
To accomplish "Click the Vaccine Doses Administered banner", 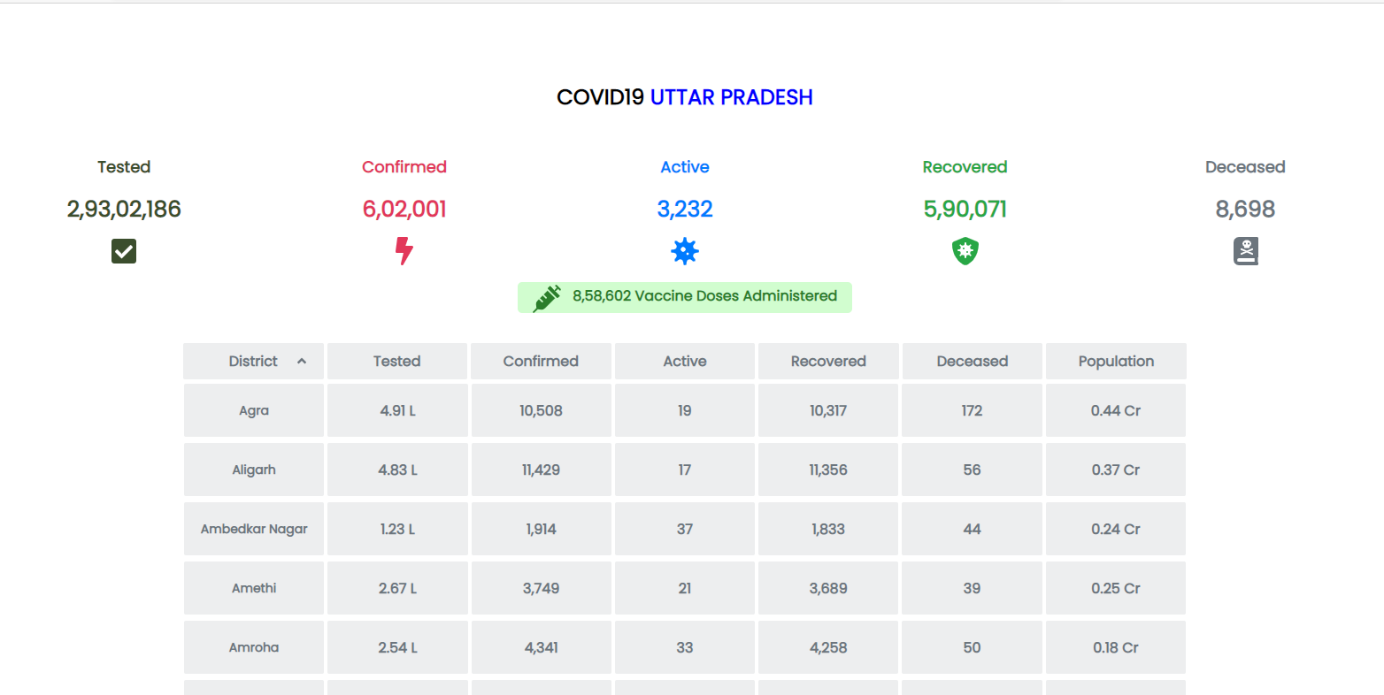I will 685,297.
